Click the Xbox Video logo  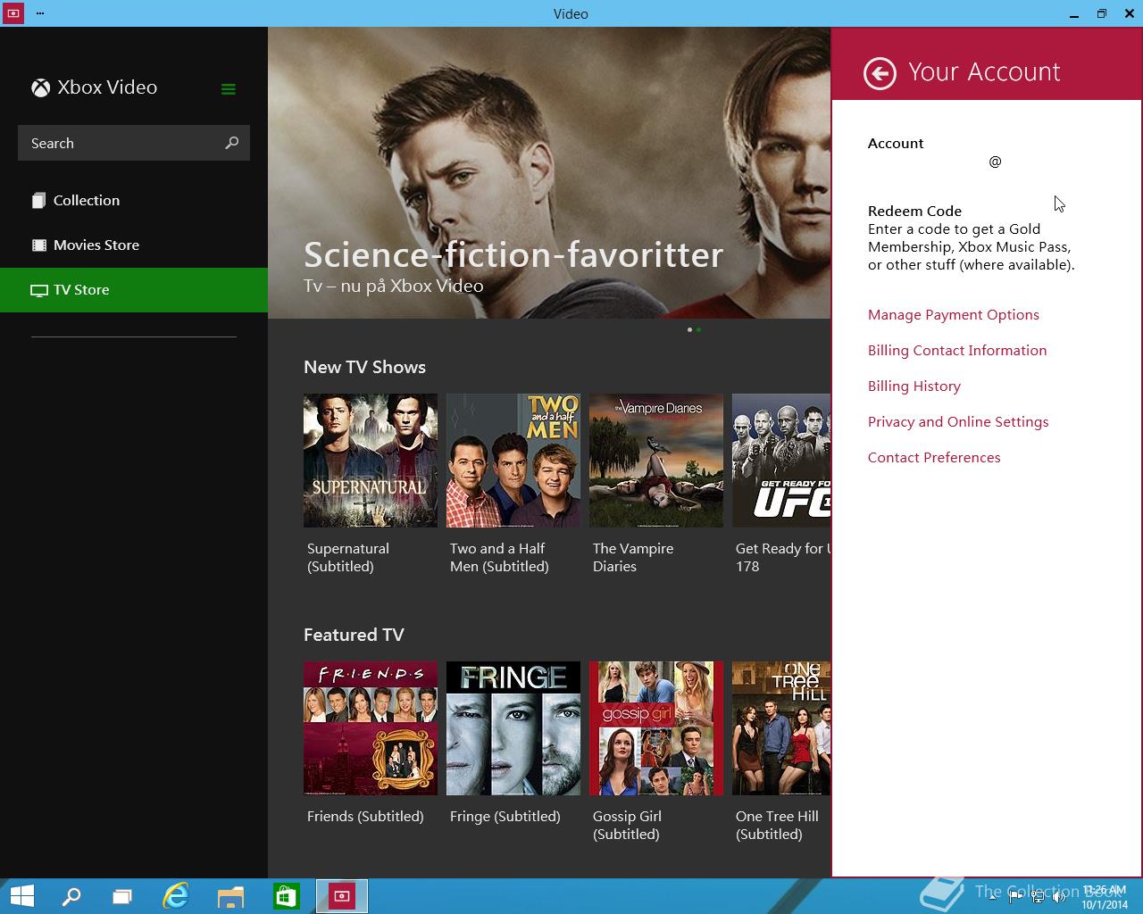pos(41,87)
